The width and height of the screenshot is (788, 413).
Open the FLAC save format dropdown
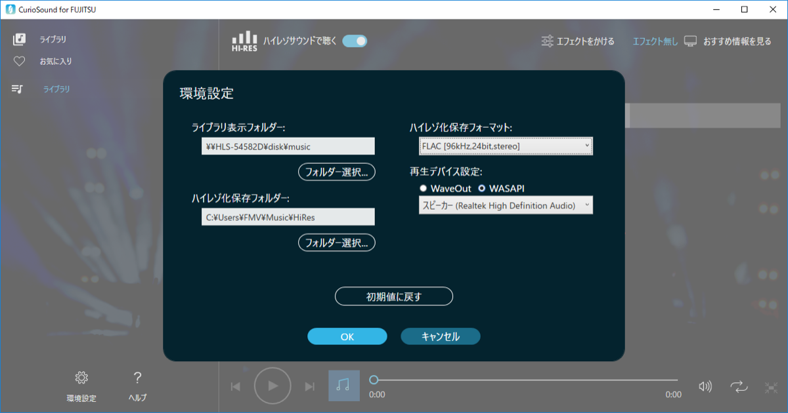(506, 146)
